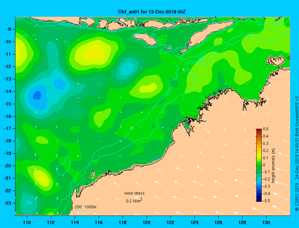Screen dimensions: 299x228
Task: Click the latitude label '-21' on the y-axis
Action: pos(8,178)
